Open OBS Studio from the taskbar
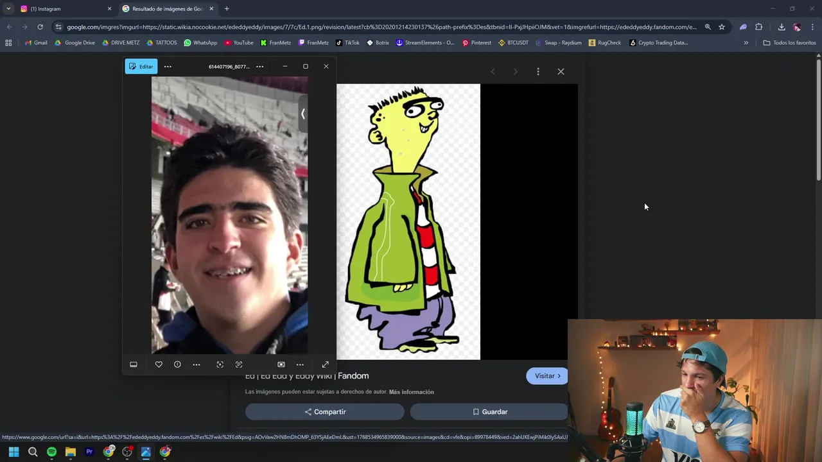Screen dimensions: 822x462 click(127, 452)
